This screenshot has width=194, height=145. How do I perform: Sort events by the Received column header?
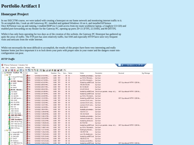tap(129, 73)
